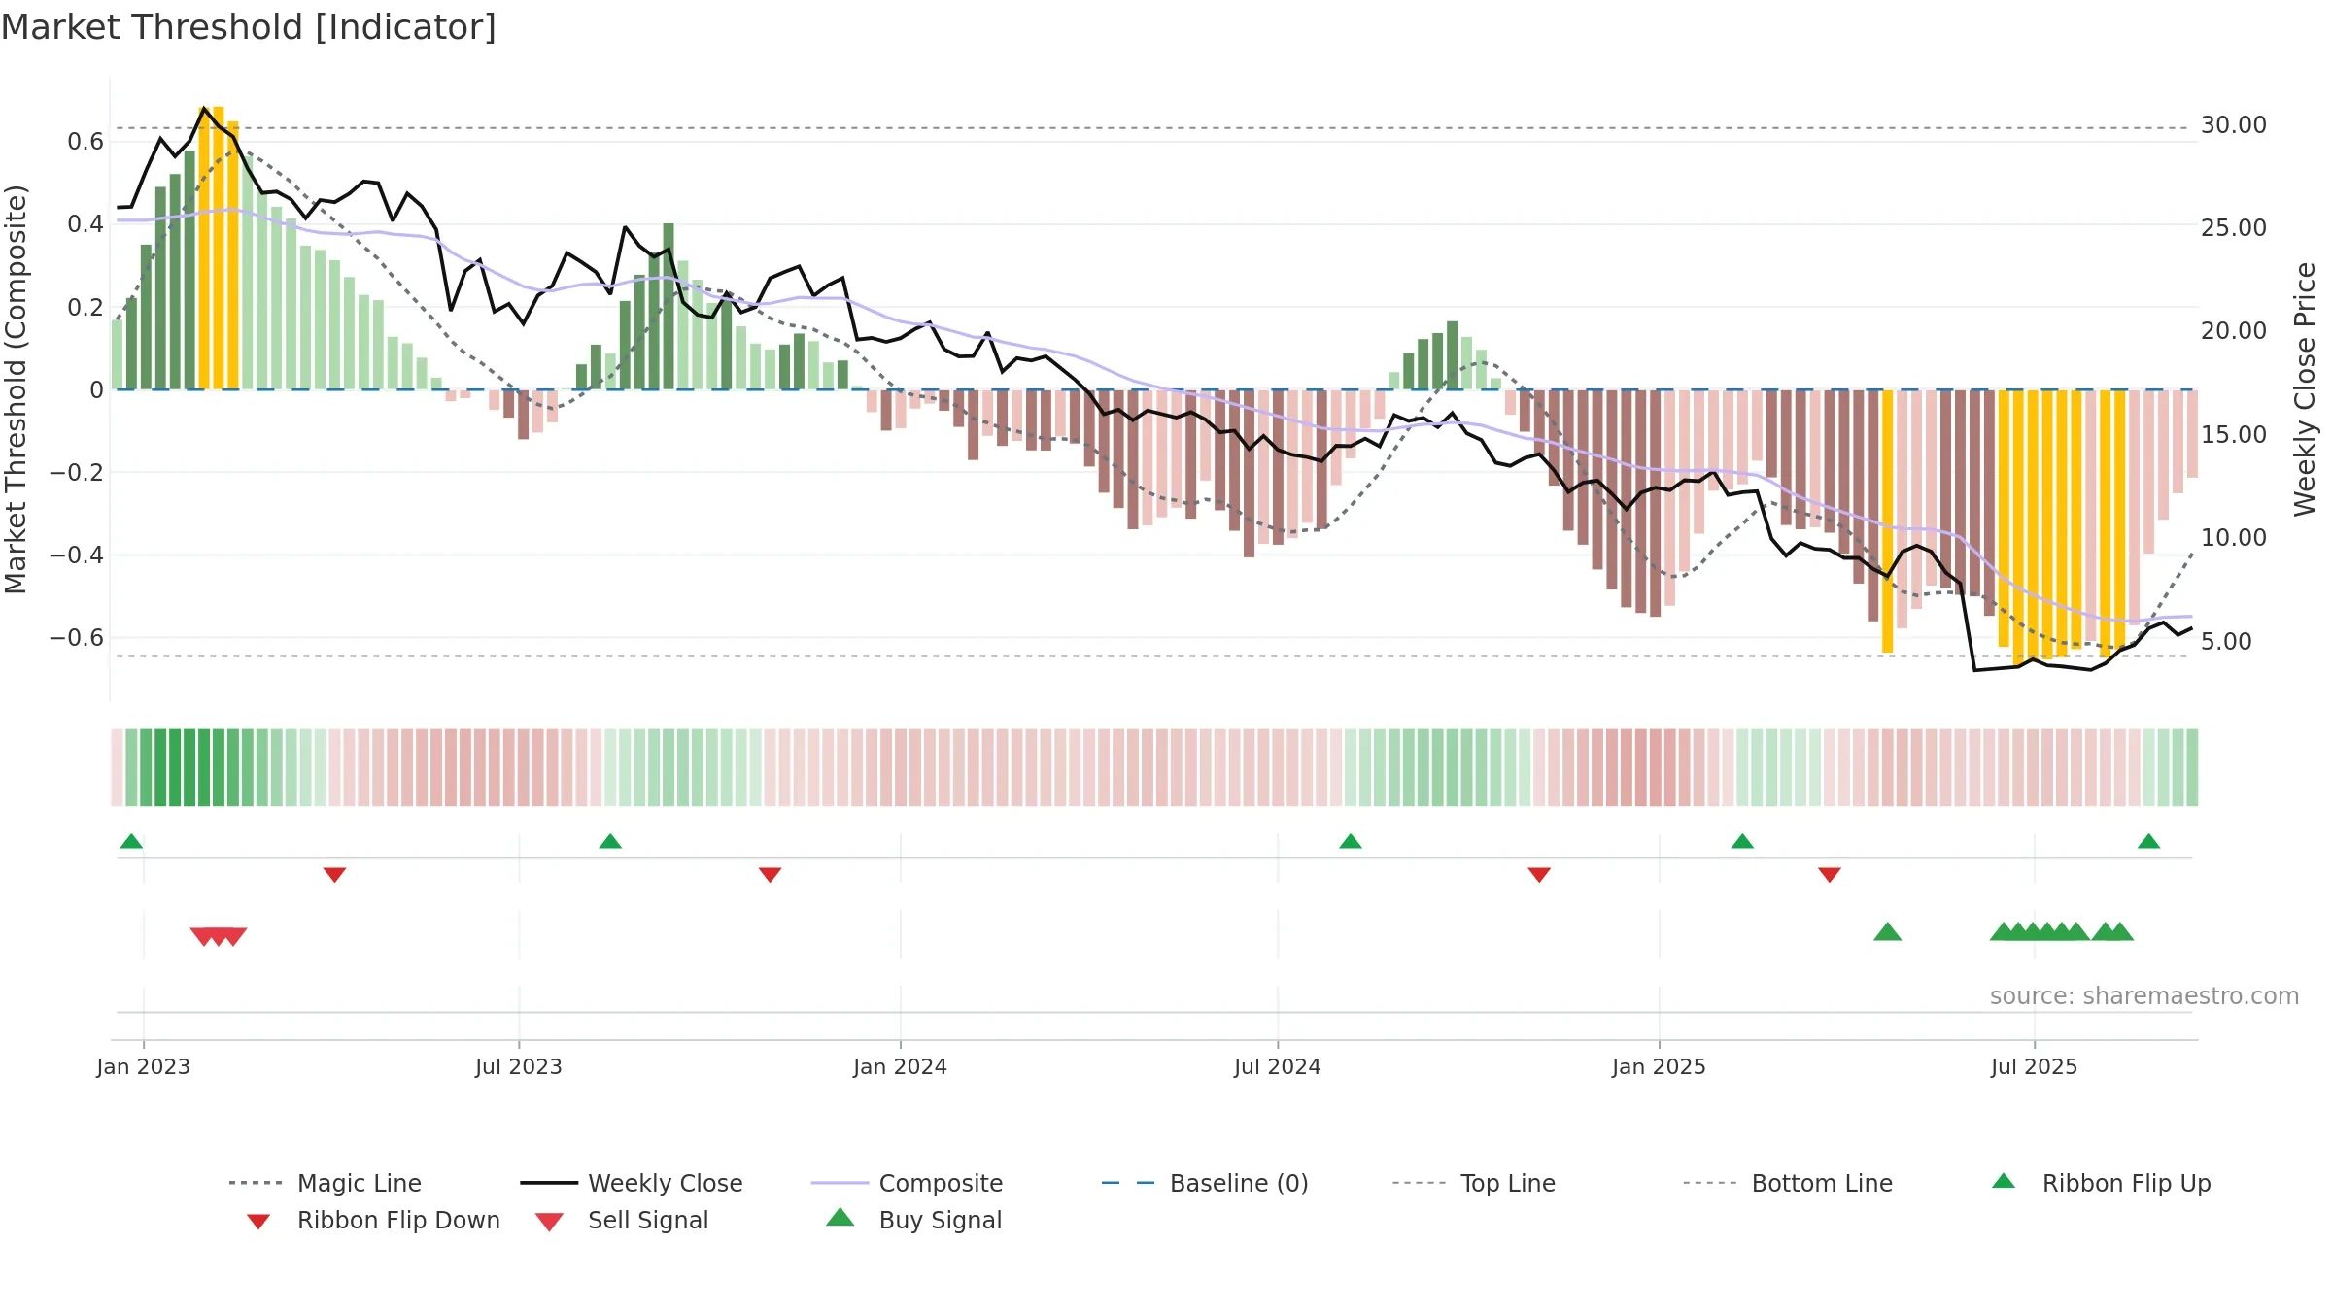Click the Jul 2024 x-axis label
This screenshot has width=2332, height=1311.
1278,1067
